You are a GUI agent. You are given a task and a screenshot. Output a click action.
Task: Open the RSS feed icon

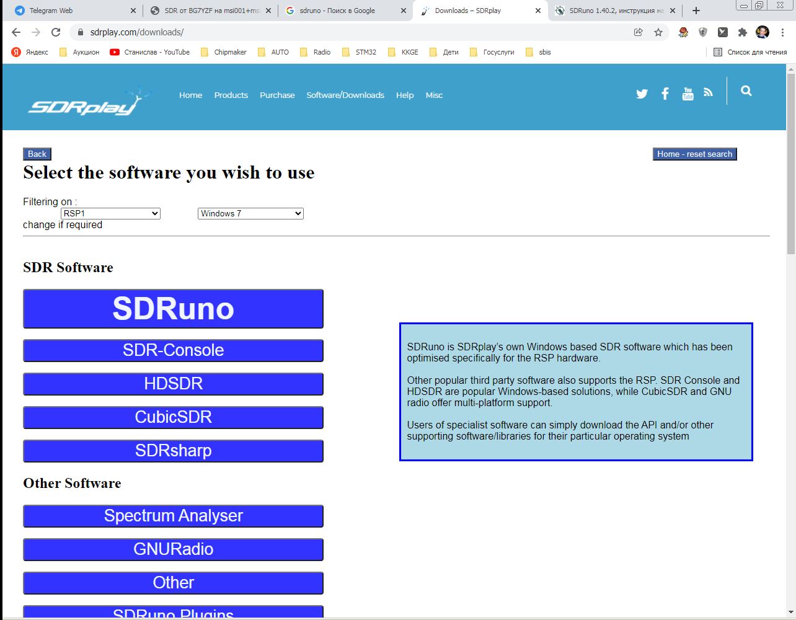[708, 92]
